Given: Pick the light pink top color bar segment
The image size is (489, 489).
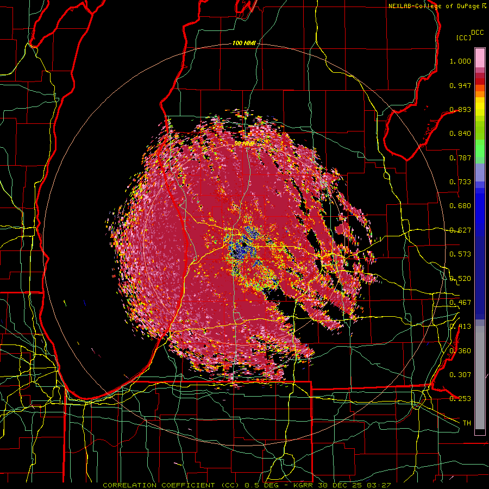Looking at the screenshot, I should tap(480, 58).
